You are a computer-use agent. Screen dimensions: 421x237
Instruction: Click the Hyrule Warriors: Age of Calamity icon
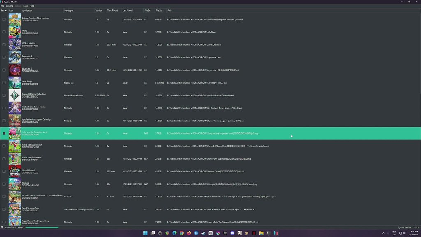[14, 121]
